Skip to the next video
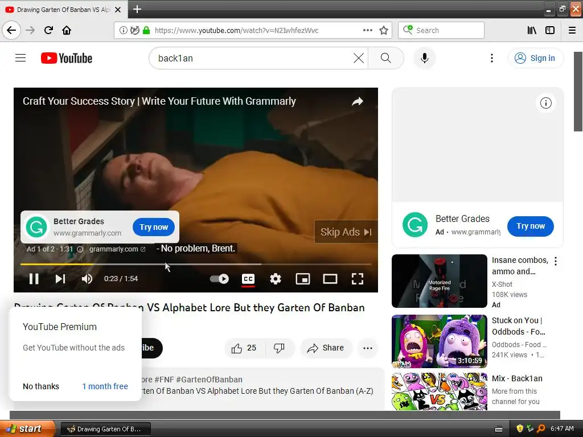Screen dimensions: 583x437 coord(60,279)
